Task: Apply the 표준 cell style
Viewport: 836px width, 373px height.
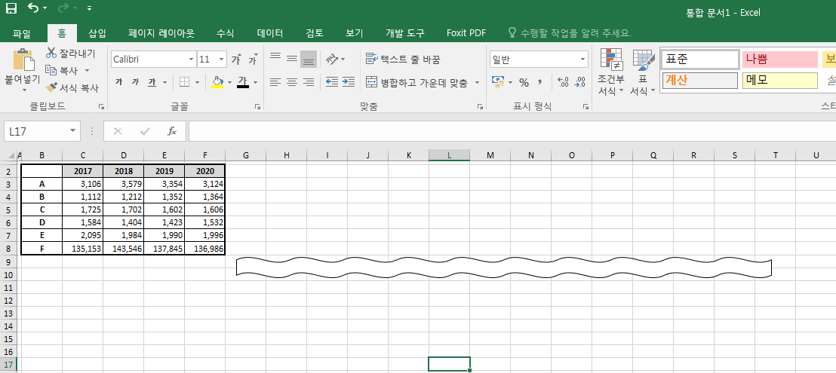Action: (699, 59)
